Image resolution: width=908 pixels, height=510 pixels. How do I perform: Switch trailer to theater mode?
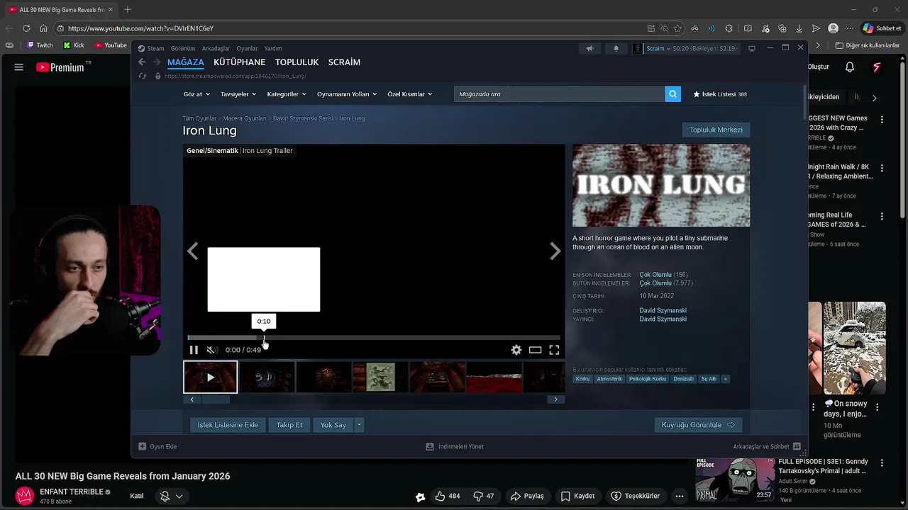point(535,350)
